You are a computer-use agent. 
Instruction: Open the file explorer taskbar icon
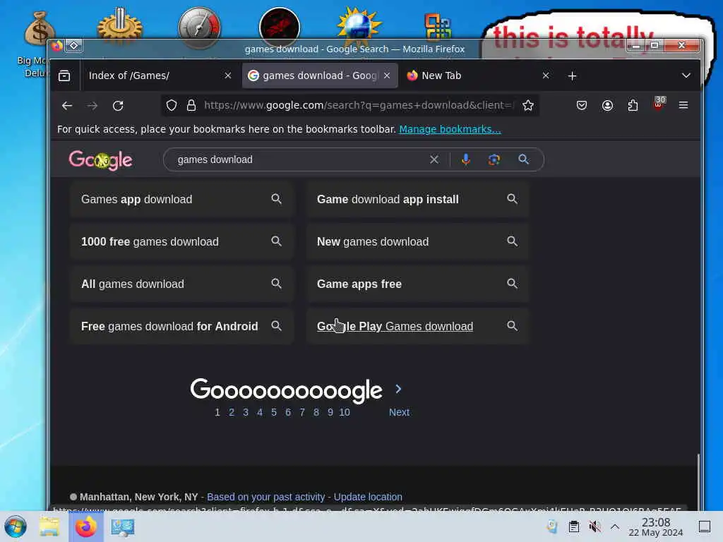(x=49, y=526)
